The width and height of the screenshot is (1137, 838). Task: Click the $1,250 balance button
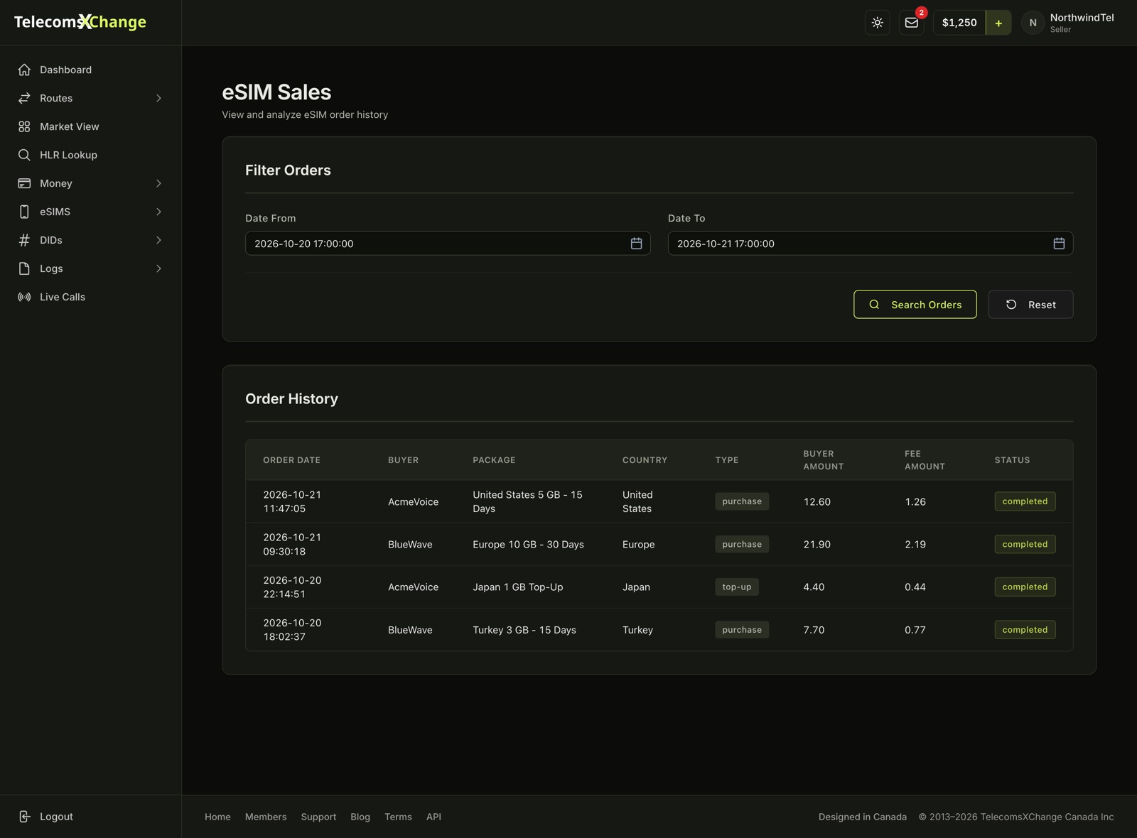pos(959,23)
